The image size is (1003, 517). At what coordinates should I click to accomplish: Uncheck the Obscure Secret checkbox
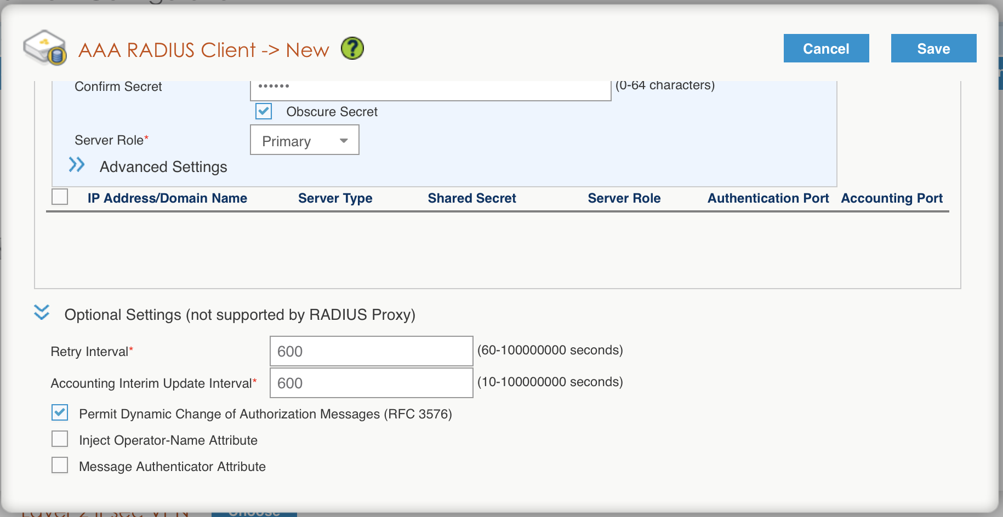coord(264,111)
